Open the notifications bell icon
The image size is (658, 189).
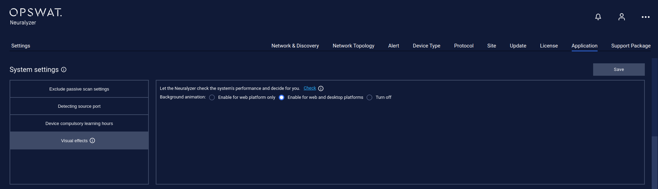[598, 17]
